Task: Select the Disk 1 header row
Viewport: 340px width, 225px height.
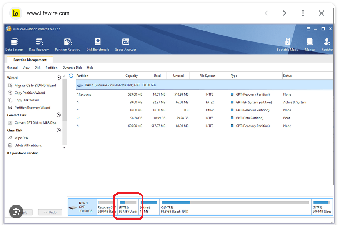Action: pos(205,85)
